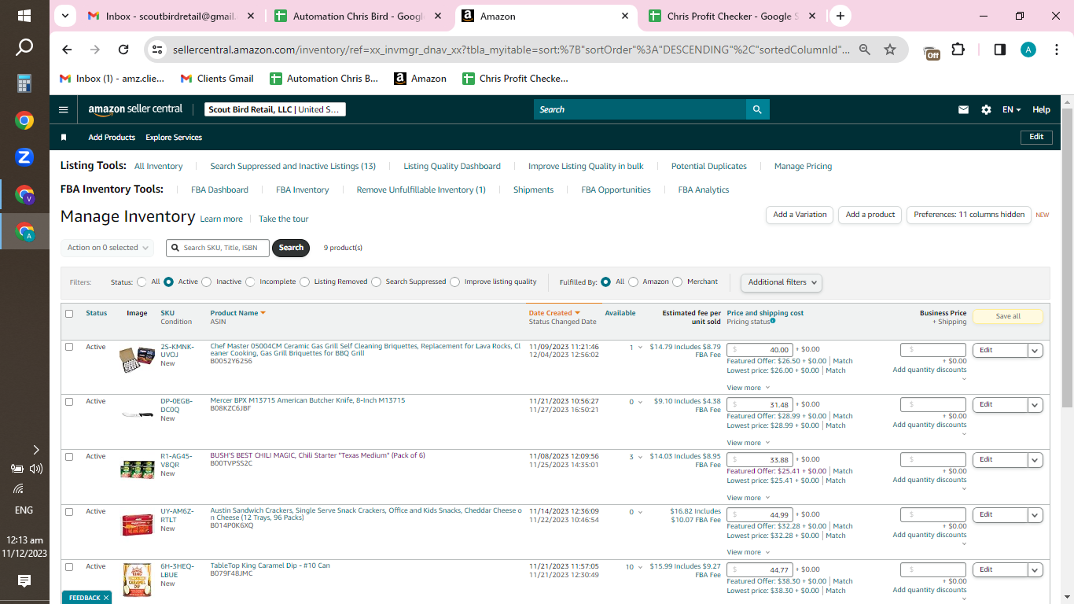The width and height of the screenshot is (1074, 604).
Task: Open the notification center icon
Action: coord(24,581)
